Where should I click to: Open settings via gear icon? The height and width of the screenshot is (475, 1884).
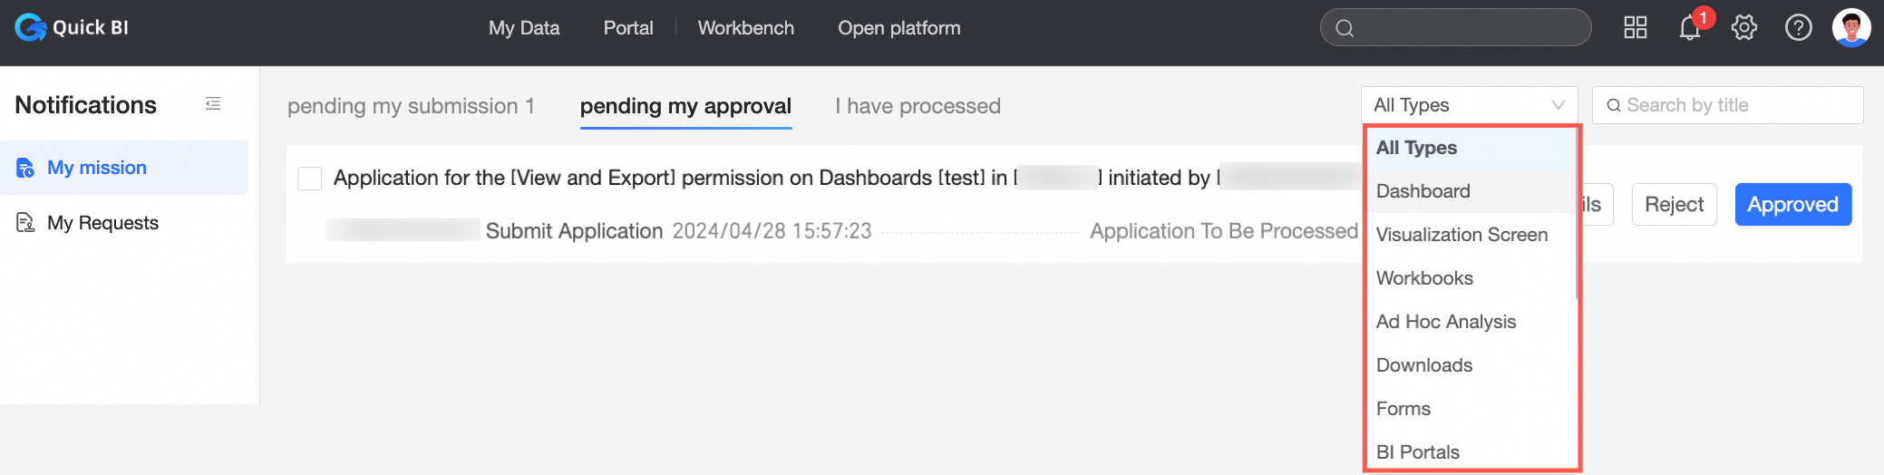pyautogui.click(x=1743, y=28)
